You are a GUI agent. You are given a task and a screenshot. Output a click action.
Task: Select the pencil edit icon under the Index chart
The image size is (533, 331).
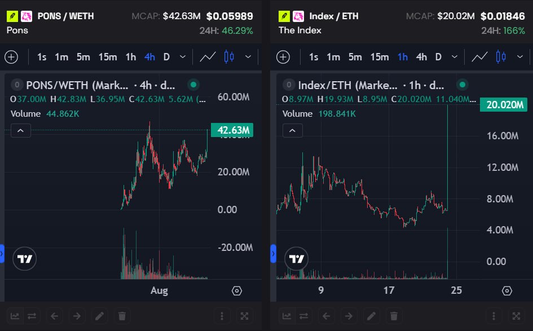tap(371, 316)
